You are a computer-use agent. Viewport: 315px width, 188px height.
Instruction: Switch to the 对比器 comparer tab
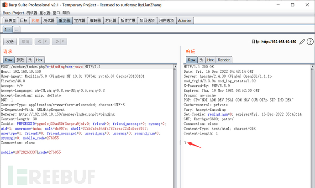(x=110, y=21)
